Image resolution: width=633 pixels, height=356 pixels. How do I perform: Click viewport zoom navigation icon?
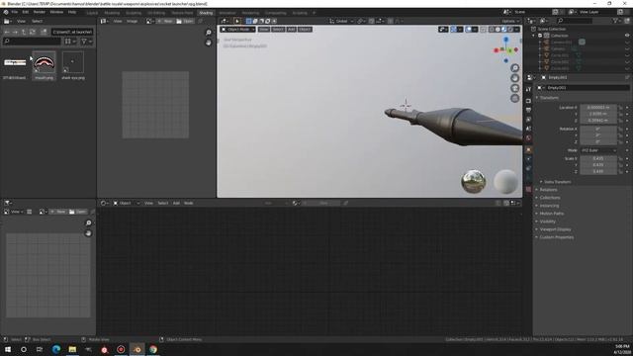514,68
